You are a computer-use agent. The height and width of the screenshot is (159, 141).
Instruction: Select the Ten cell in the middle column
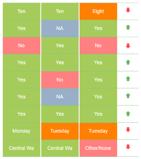pyautogui.click(x=60, y=11)
